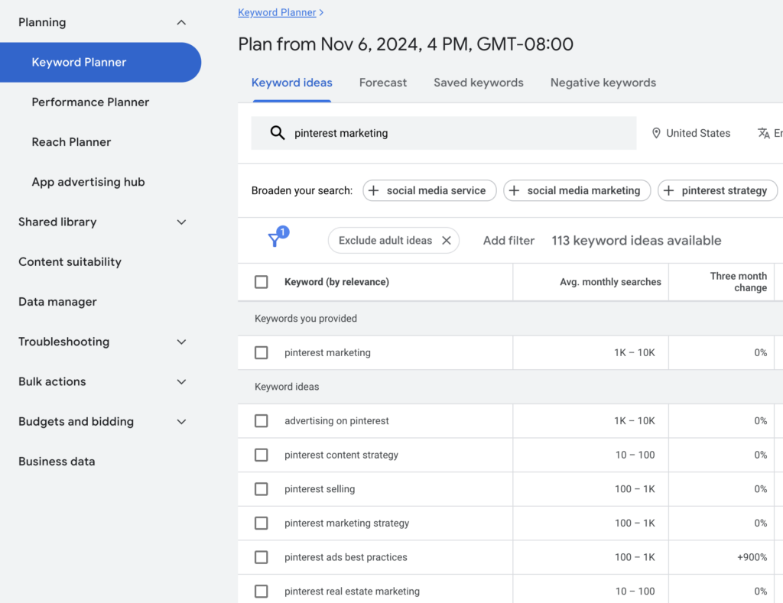Check the pinterest content strategy checkbox
Screen dimensions: 783x603
click(262, 455)
